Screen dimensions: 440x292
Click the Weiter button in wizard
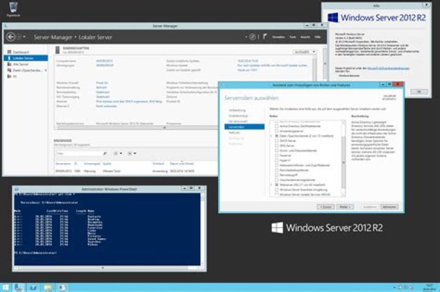tap(345, 206)
